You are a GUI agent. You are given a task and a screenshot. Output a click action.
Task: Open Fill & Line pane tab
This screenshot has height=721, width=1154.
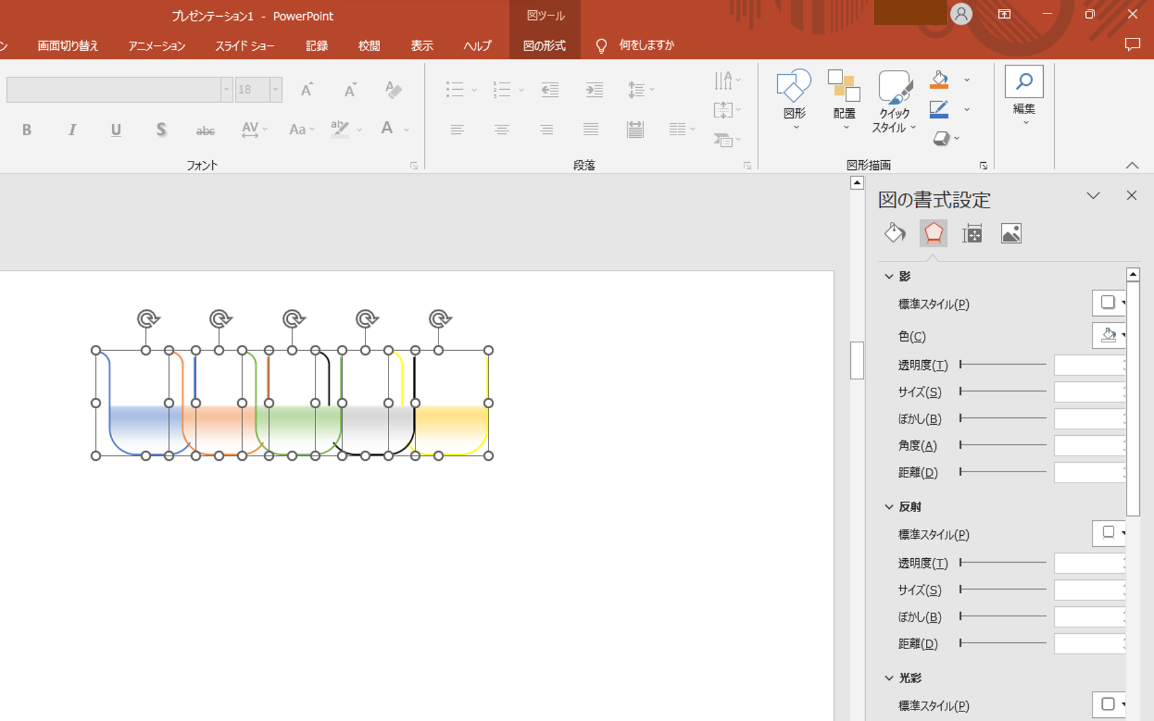tap(895, 233)
